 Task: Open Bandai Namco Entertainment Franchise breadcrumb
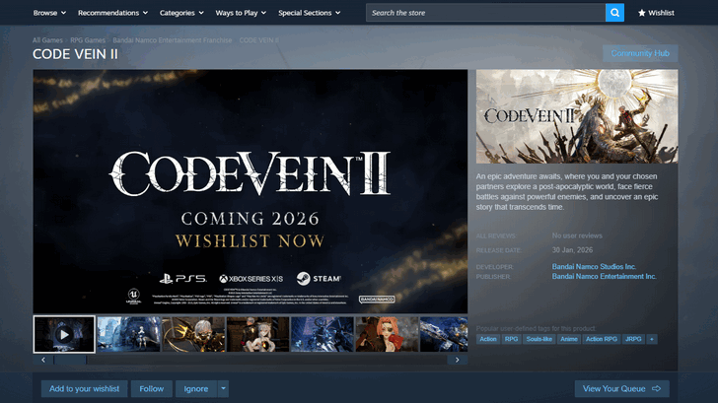pyautogui.click(x=173, y=40)
